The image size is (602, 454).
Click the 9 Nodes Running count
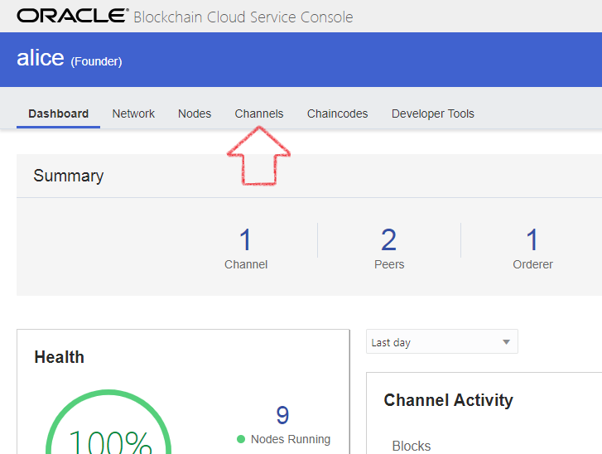pos(283,415)
